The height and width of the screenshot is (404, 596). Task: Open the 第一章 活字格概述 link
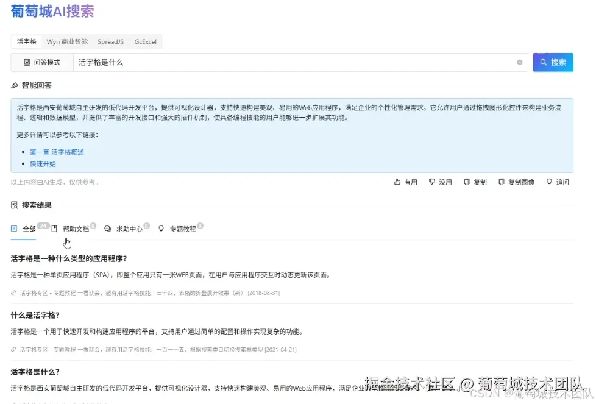pos(57,152)
